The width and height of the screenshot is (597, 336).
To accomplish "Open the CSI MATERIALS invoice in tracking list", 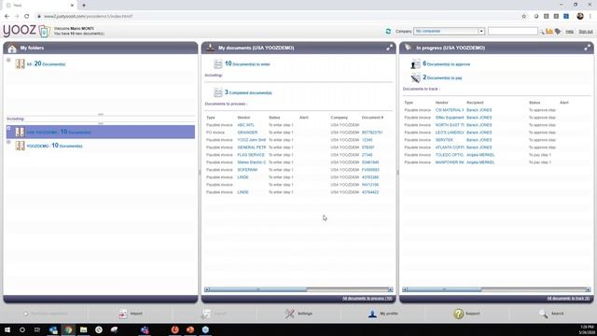I will (450, 110).
